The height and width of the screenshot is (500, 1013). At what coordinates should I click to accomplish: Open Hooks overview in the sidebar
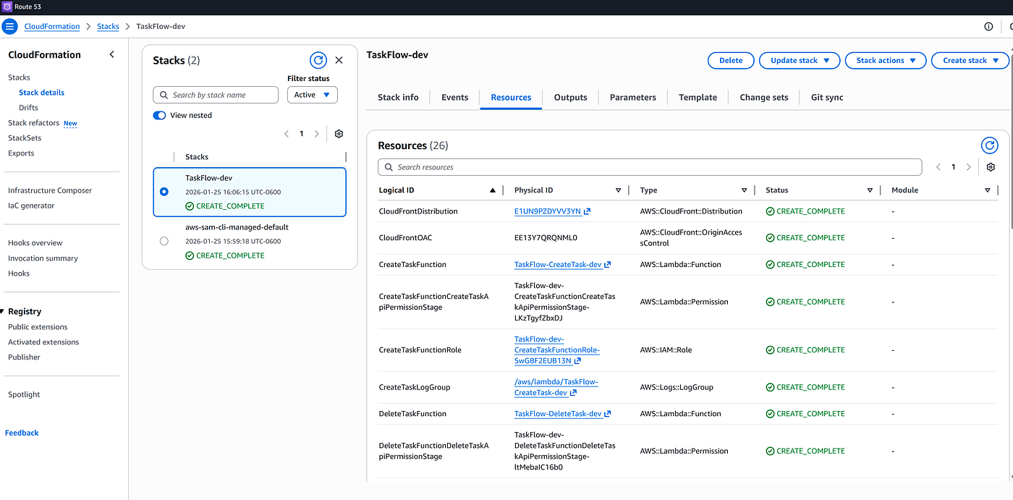click(x=35, y=243)
